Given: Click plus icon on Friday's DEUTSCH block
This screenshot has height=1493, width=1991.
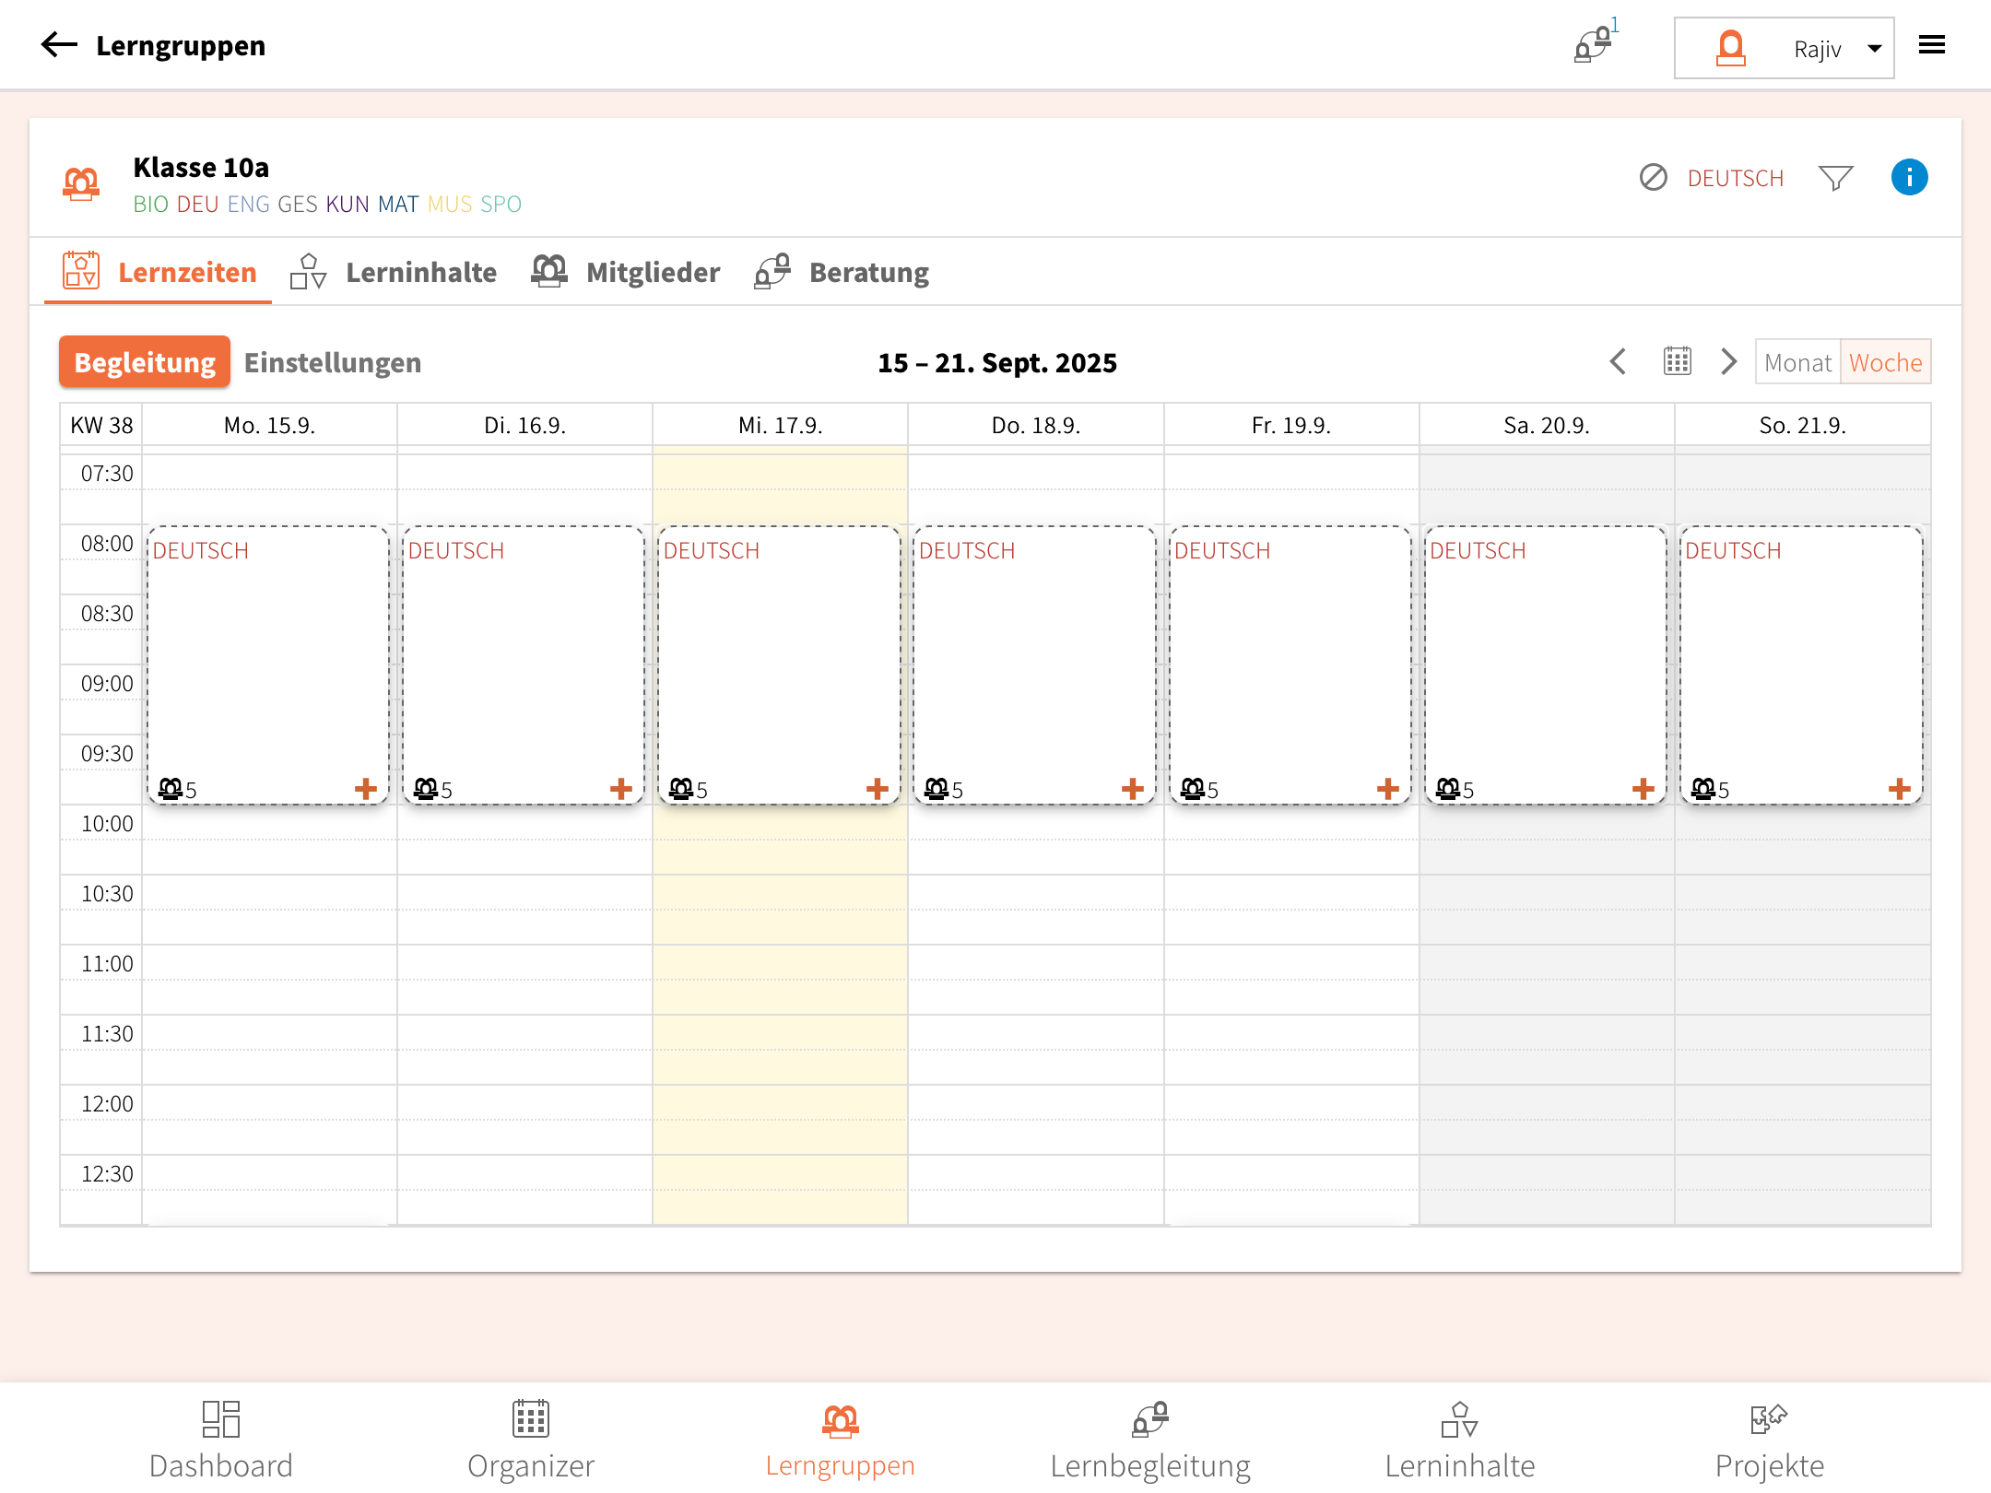Looking at the screenshot, I should [x=1387, y=789].
